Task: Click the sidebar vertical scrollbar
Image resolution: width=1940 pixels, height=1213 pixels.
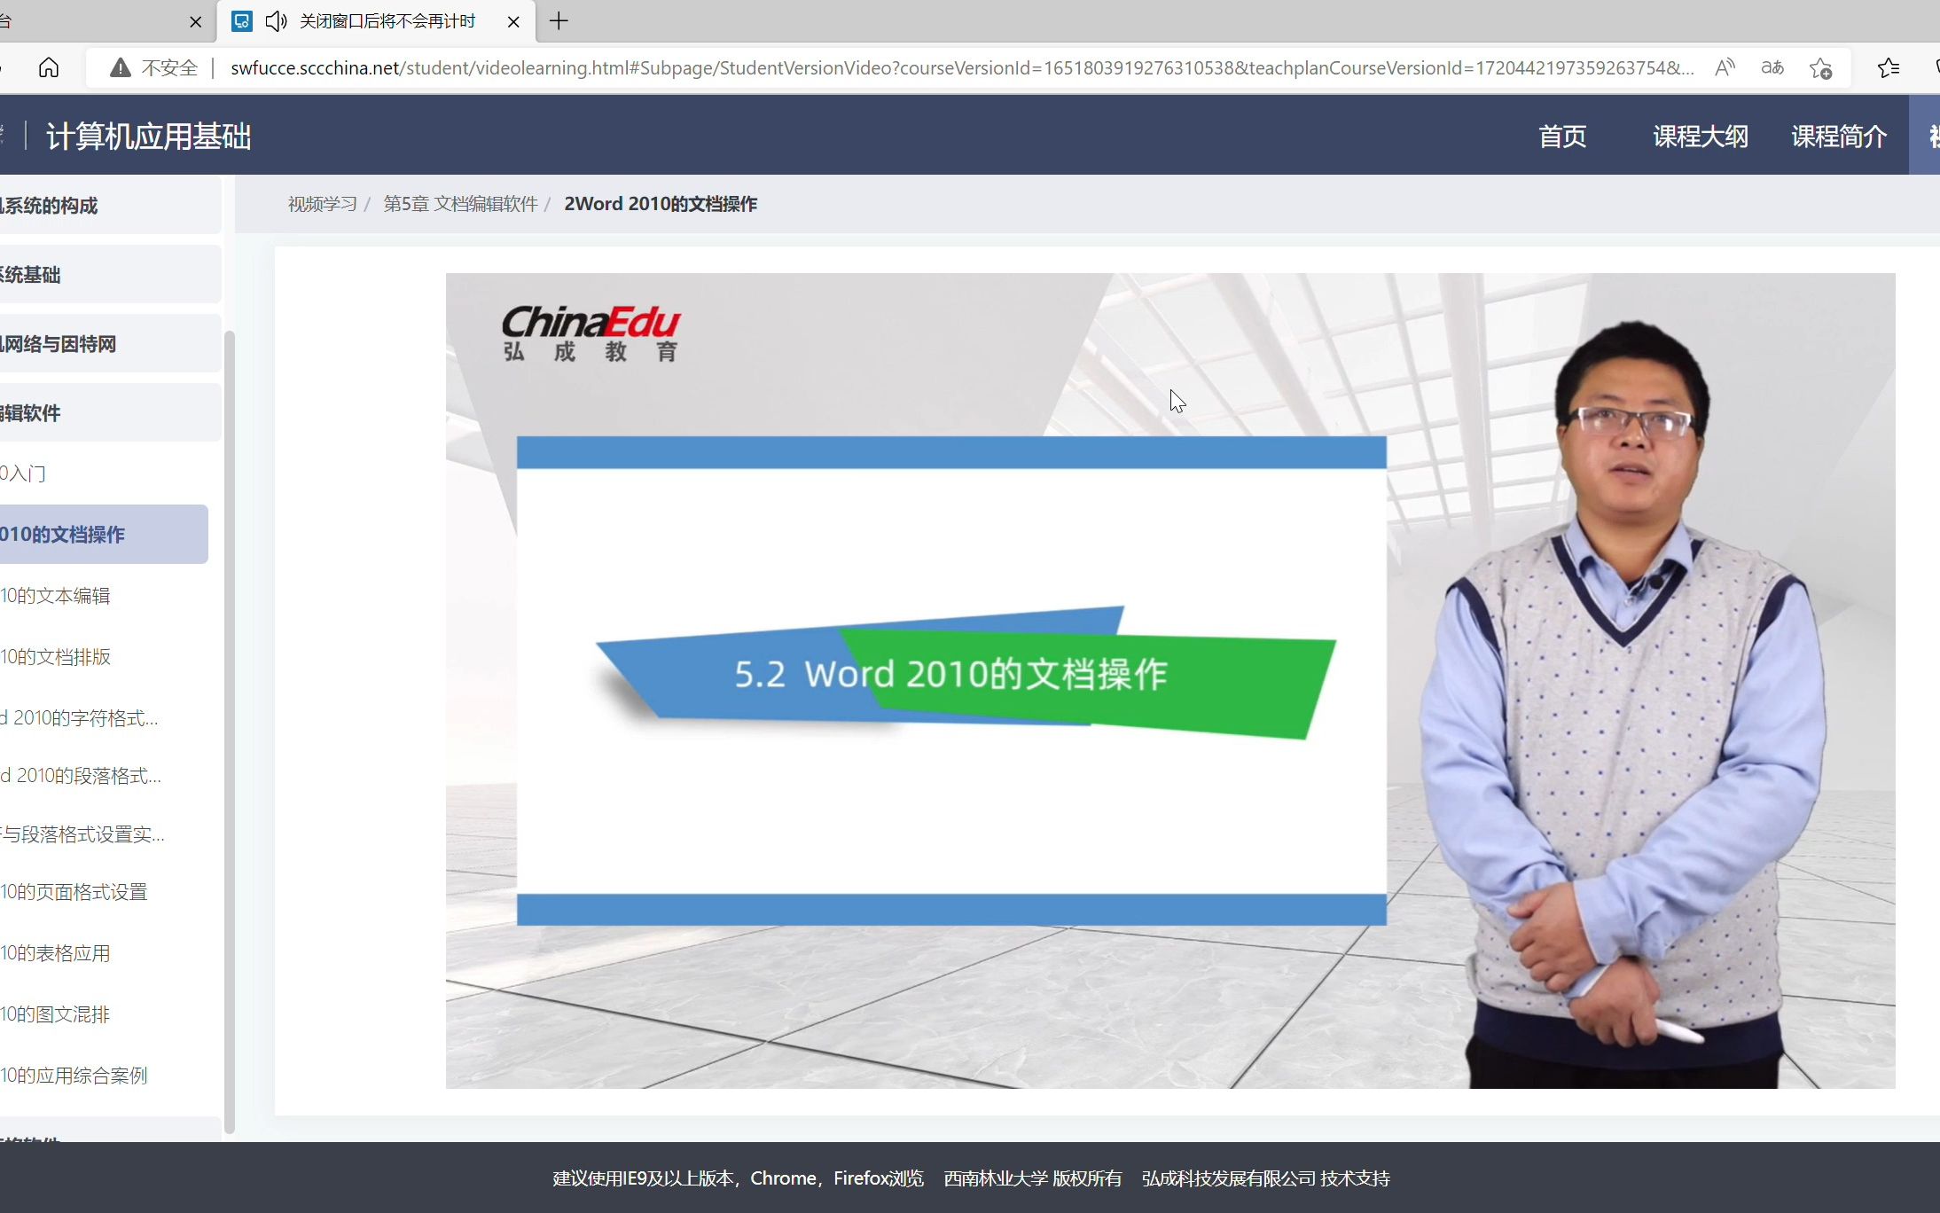Action: coord(230,732)
